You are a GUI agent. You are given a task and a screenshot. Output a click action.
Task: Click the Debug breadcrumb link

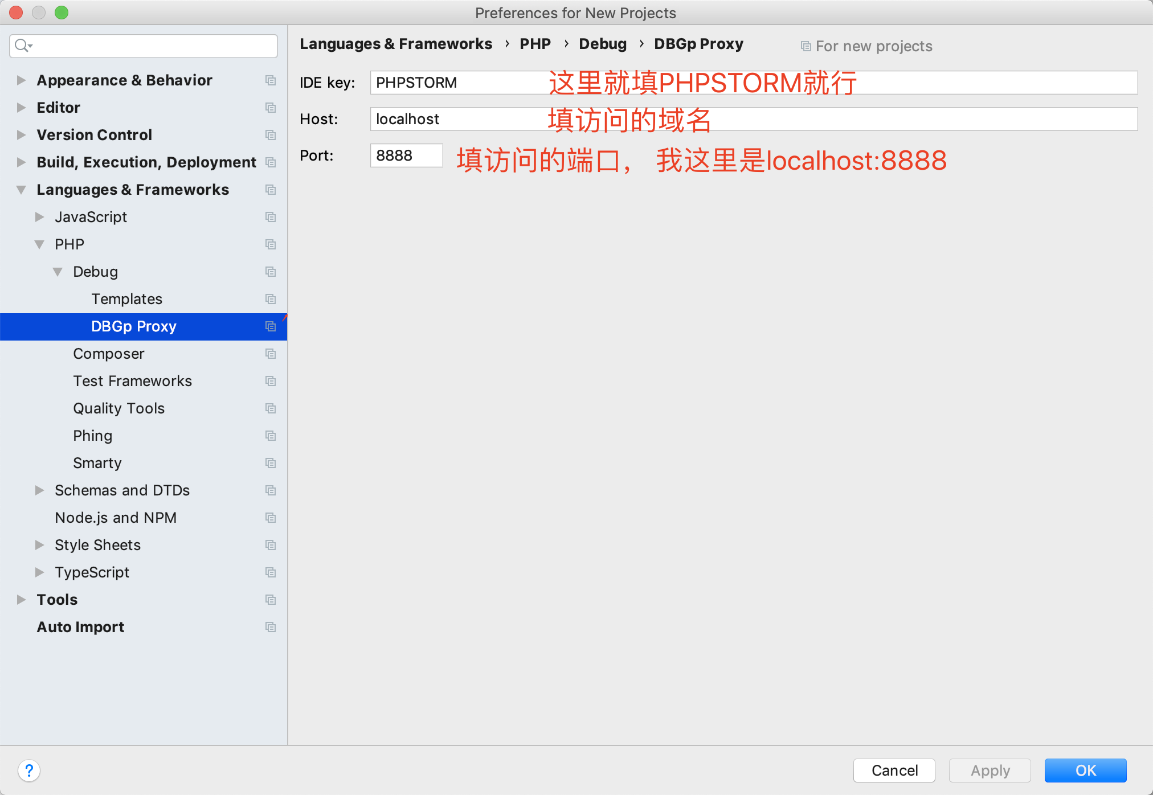coord(602,44)
